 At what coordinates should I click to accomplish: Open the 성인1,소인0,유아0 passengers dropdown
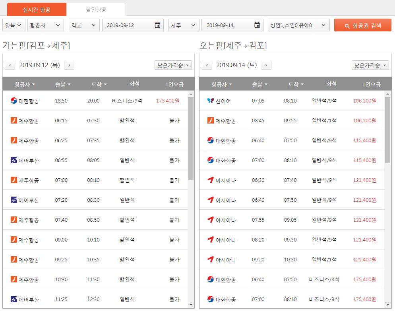pos(299,25)
